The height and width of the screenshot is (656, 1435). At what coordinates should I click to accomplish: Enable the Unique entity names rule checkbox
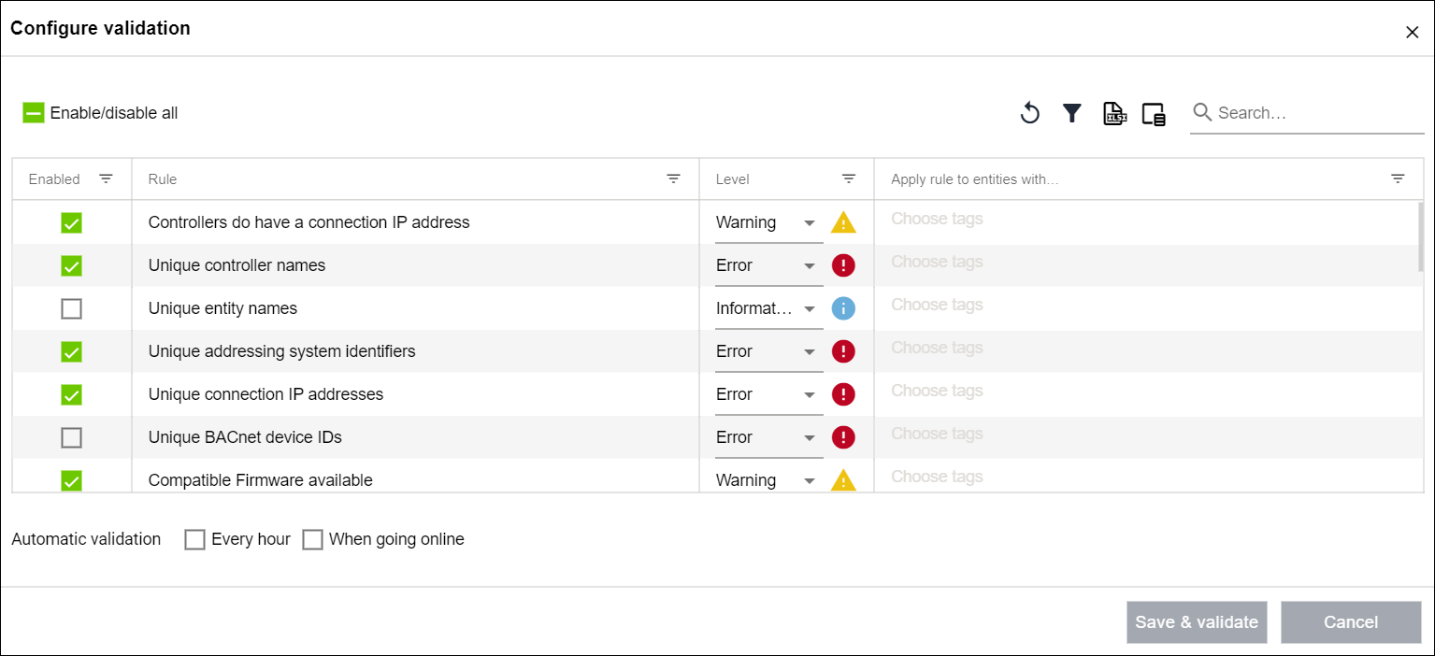point(71,308)
